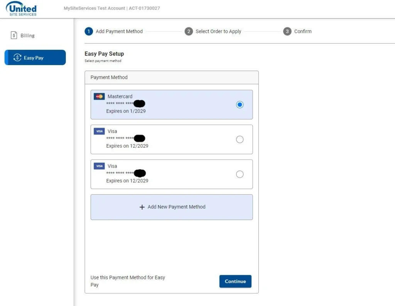Click the United Site Services logo
This screenshot has height=306, width=395.
pos(21,8)
